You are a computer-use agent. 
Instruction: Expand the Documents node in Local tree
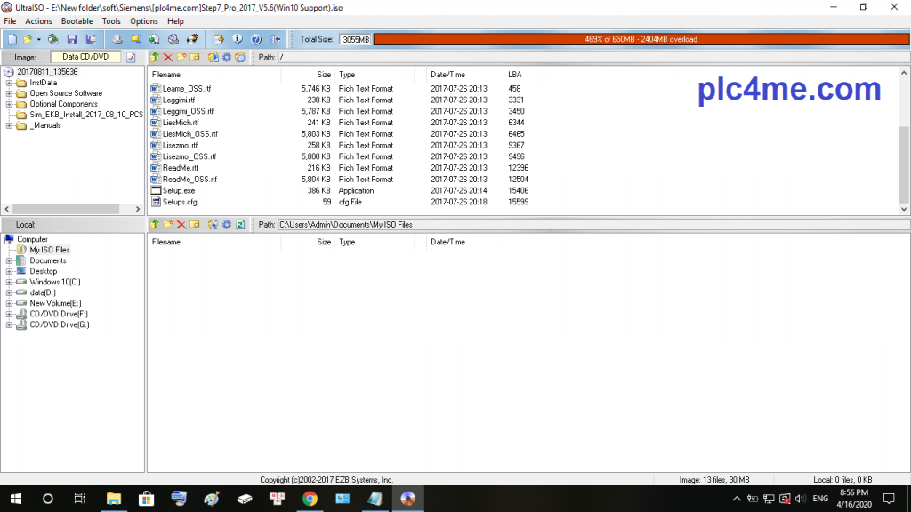pyautogui.click(x=9, y=260)
